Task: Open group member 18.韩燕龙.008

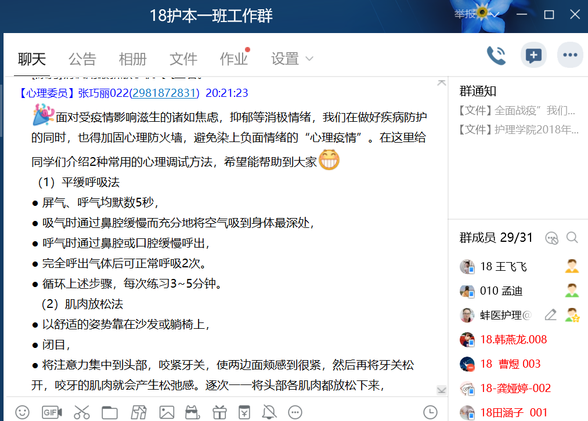Action: [513, 340]
